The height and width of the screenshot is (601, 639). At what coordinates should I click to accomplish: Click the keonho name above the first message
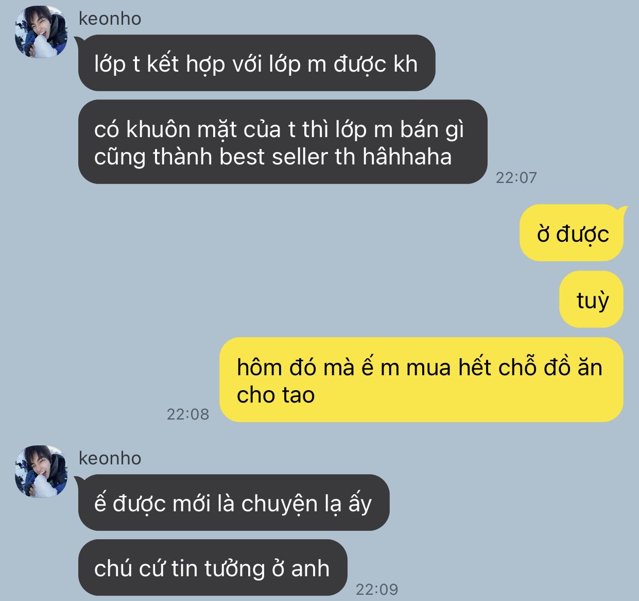click(110, 19)
